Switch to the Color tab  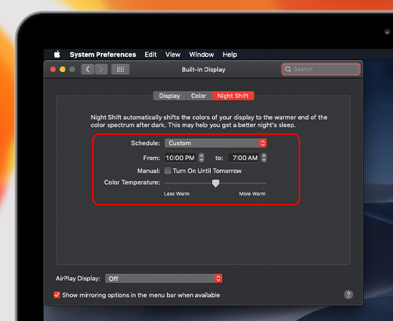[x=199, y=96]
